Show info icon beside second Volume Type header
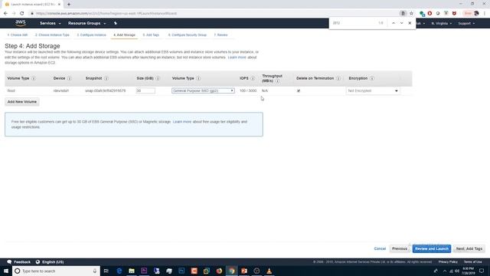This screenshot has width=490, height=276. coord(198,78)
